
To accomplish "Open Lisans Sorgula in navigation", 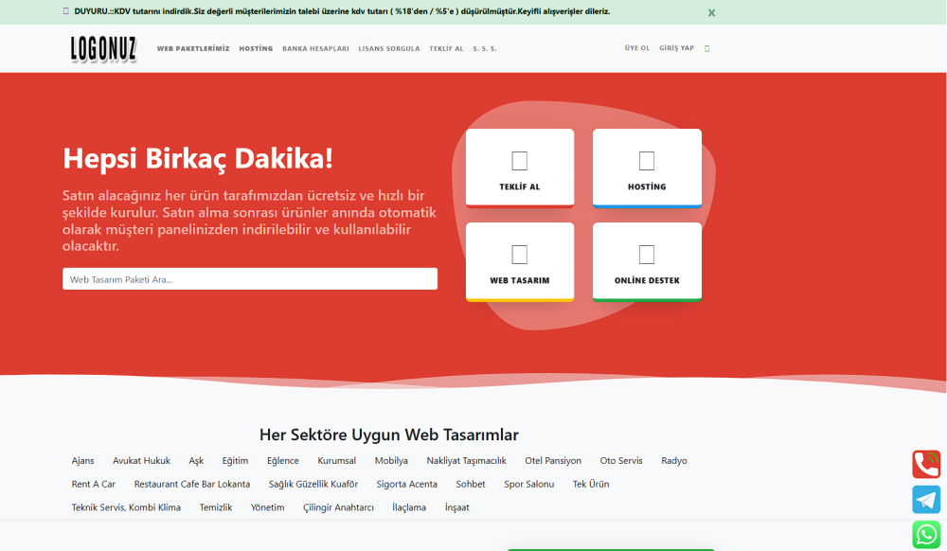I will (389, 48).
